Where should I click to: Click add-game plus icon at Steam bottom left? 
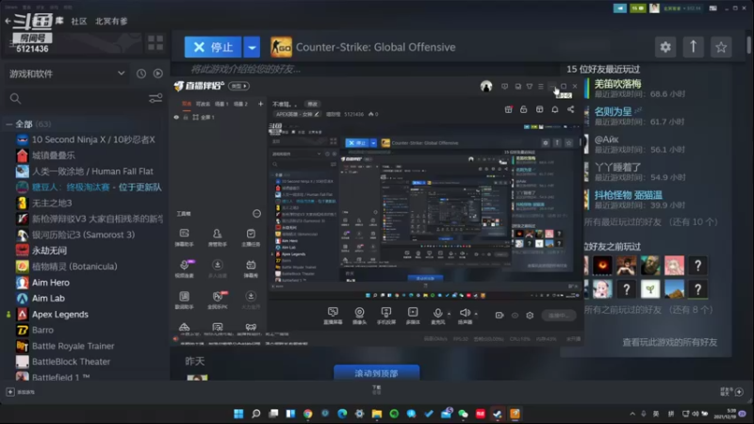(10, 392)
